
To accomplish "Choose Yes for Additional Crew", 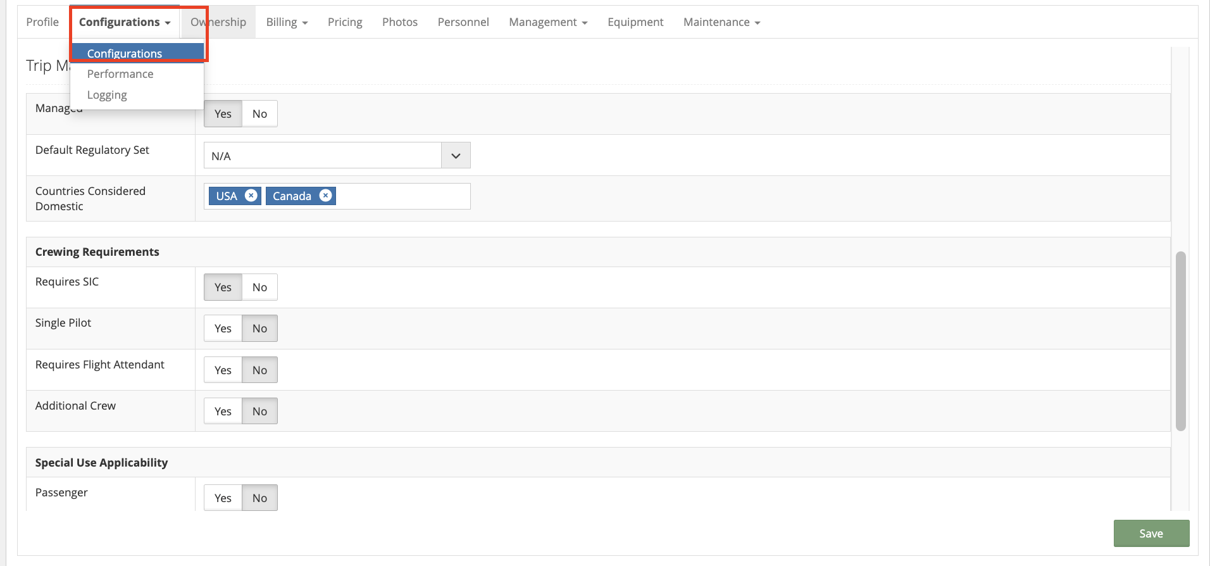I will point(223,412).
